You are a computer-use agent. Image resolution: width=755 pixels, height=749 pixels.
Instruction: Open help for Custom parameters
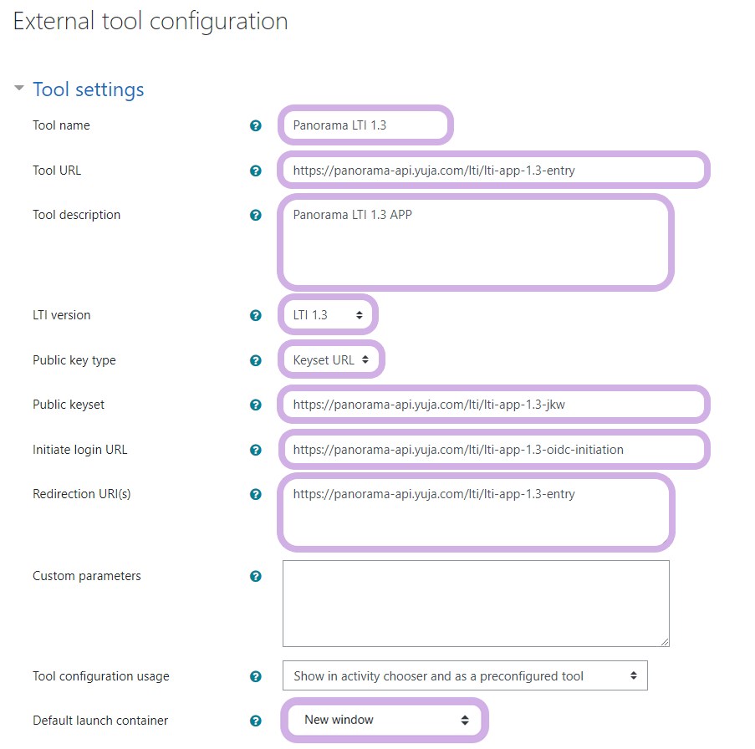click(256, 577)
